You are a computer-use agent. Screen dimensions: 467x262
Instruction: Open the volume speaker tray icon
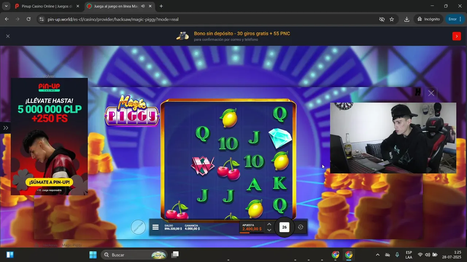[x=427, y=255]
